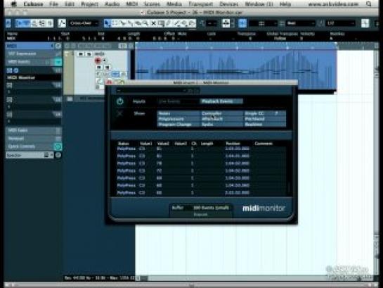The height and width of the screenshot is (288, 383).
Task: Open the Beat grid type dropdown
Action: [x=300, y=23]
